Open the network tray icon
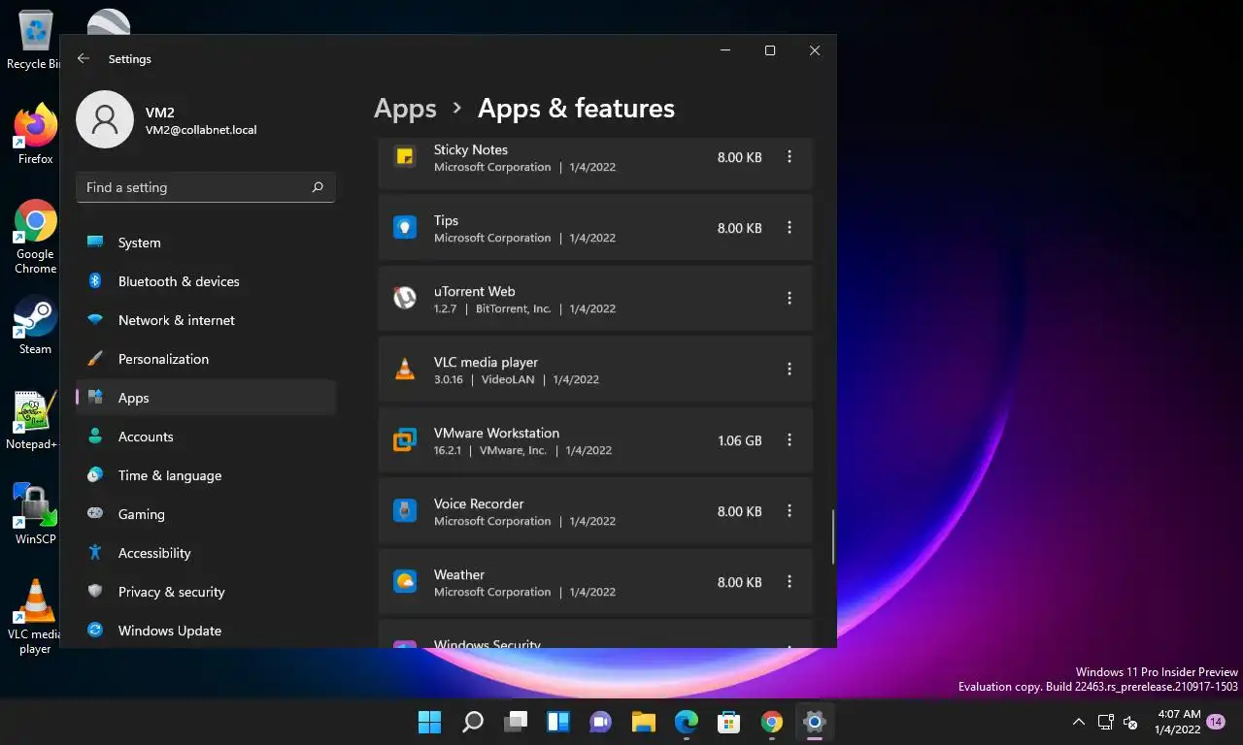Image resolution: width=1243 pixels, height=745 pixels. 1105,722
